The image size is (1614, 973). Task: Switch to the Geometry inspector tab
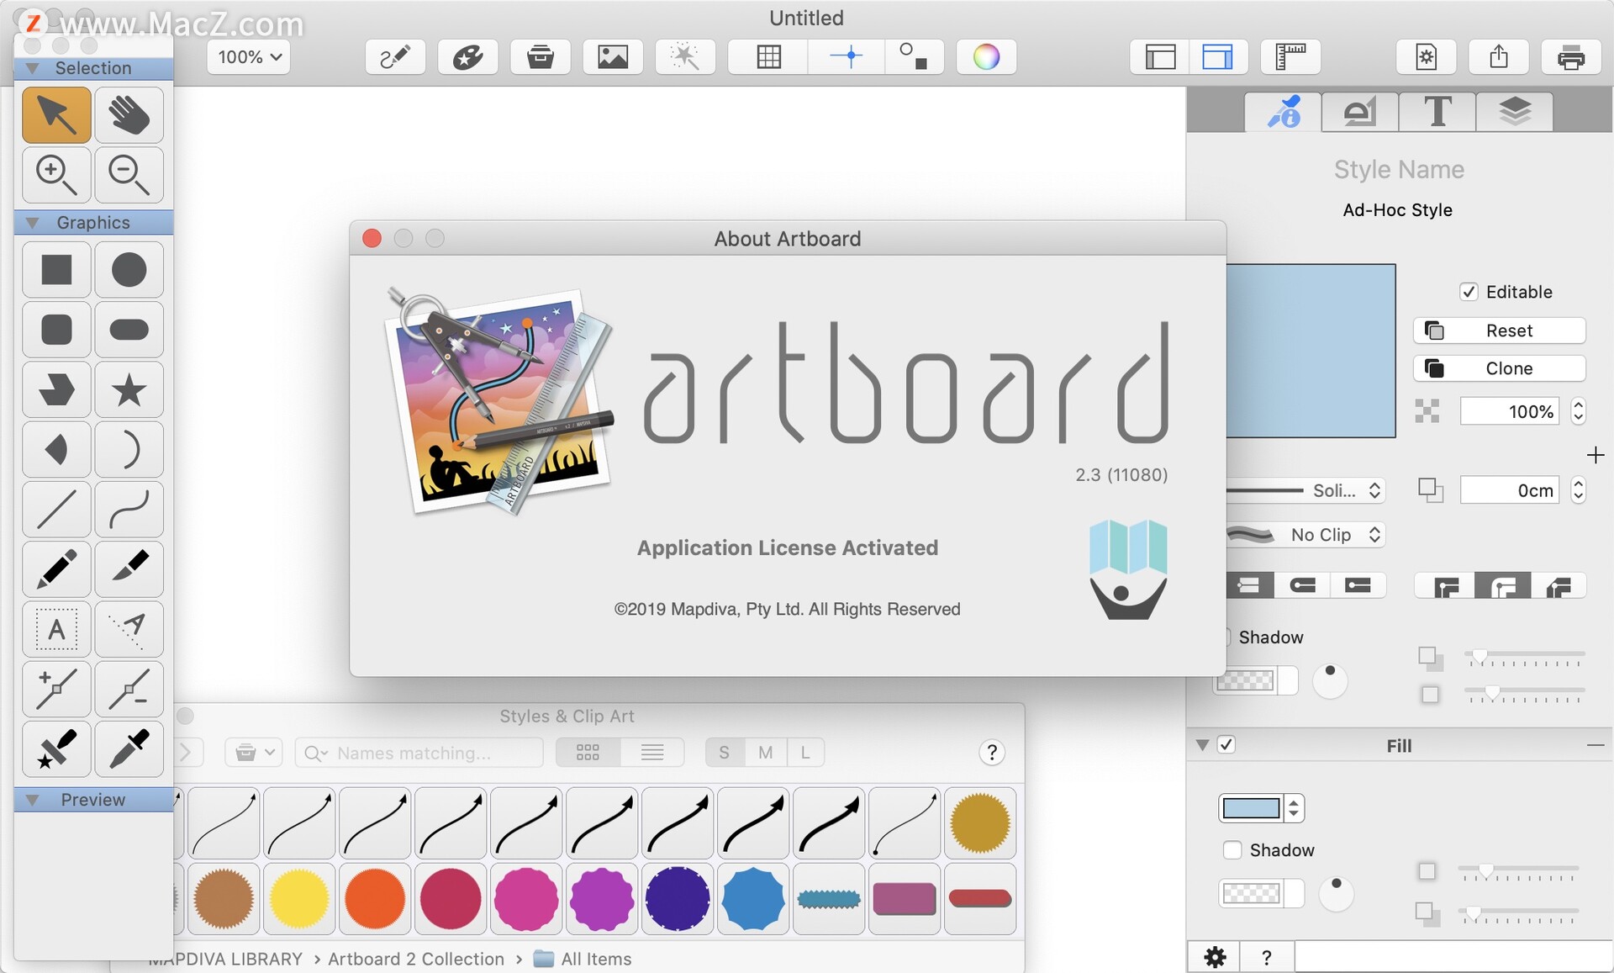1359,112
